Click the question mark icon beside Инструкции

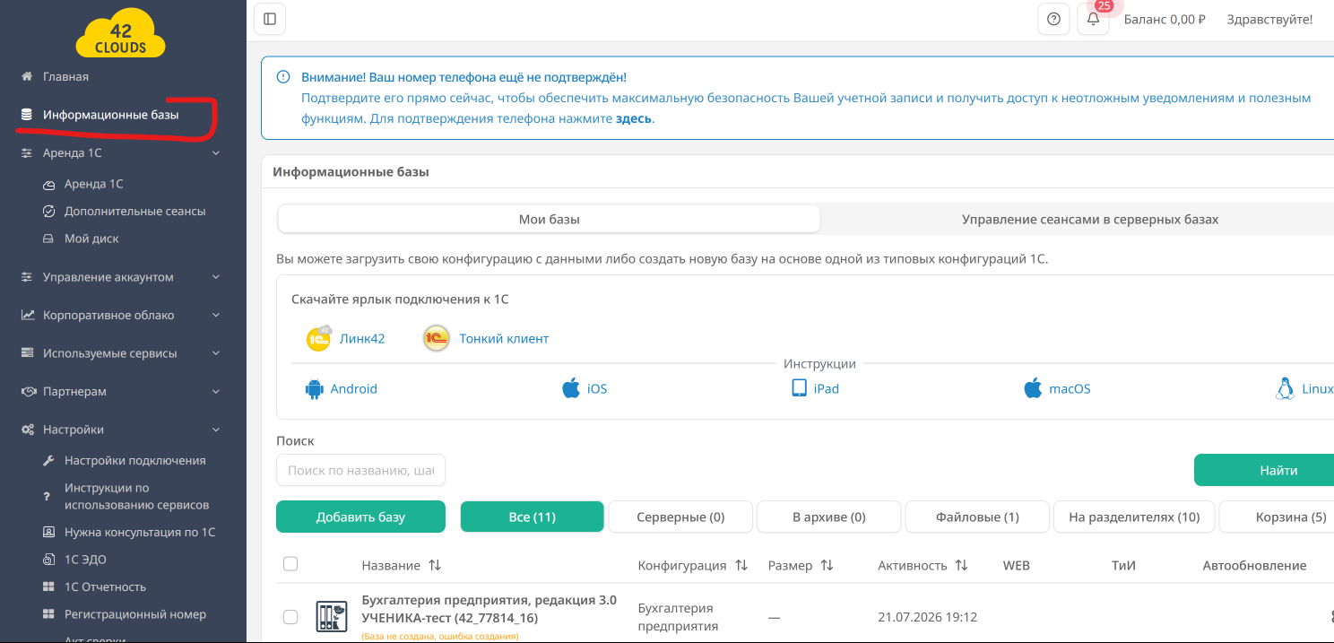pos(48,496)
